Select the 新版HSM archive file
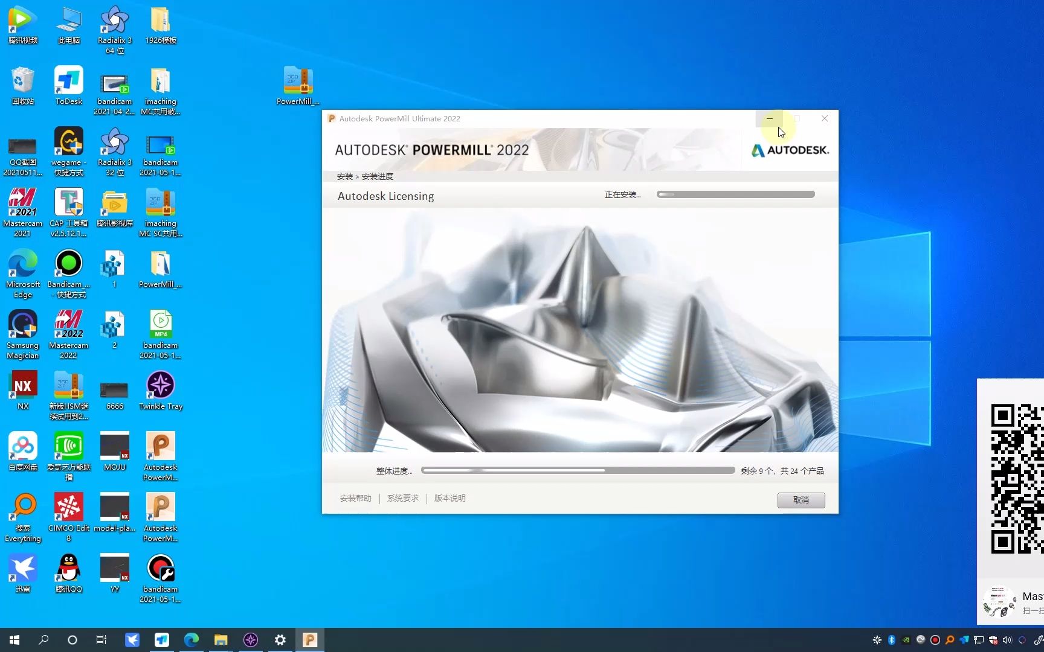Screen dimensions: 1044x652 (68, 396)
